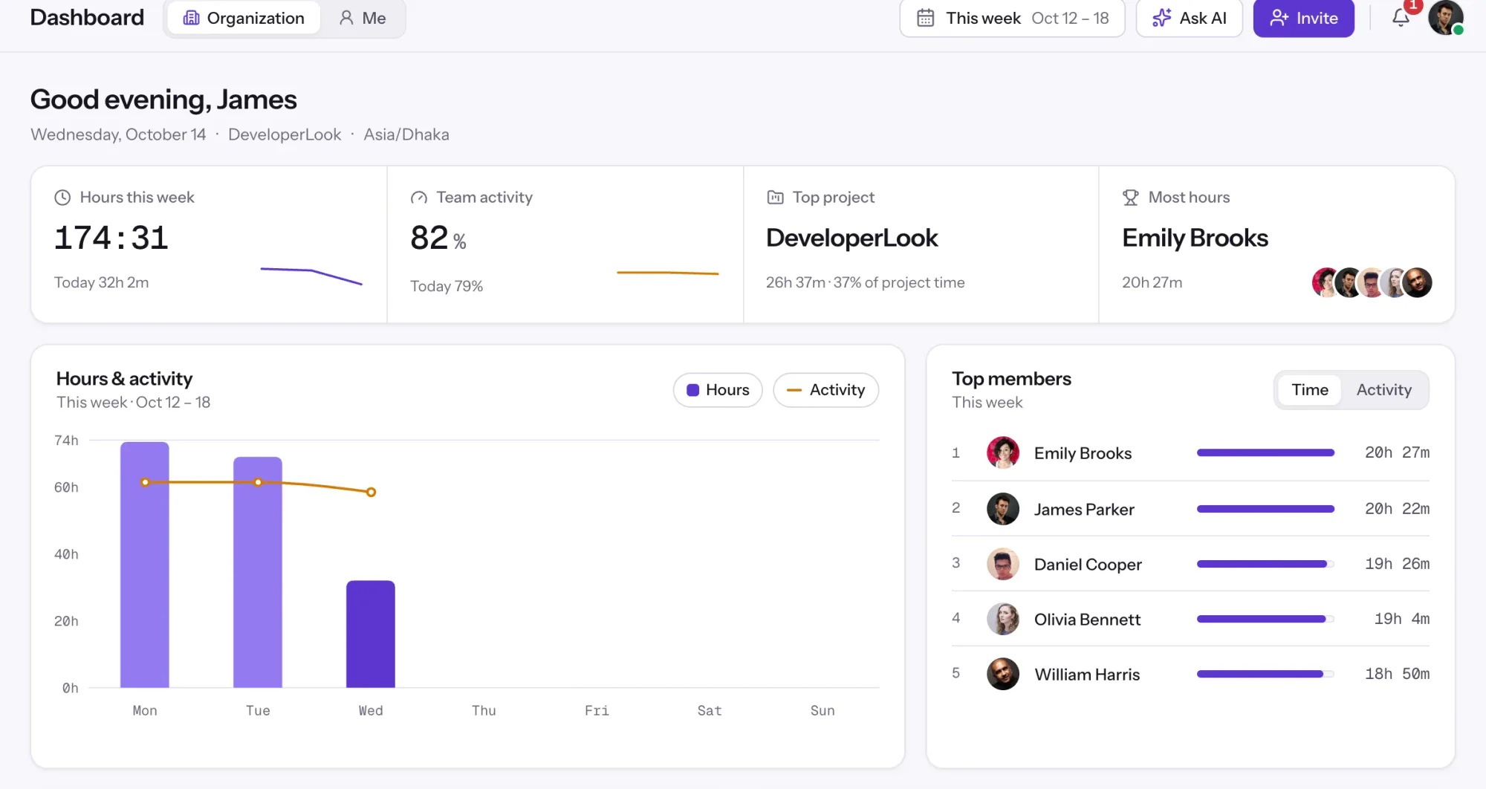Screen dimensions: 1486x789
Task: Select the Activity tab in Top members
Action: tap(1383, 390)
